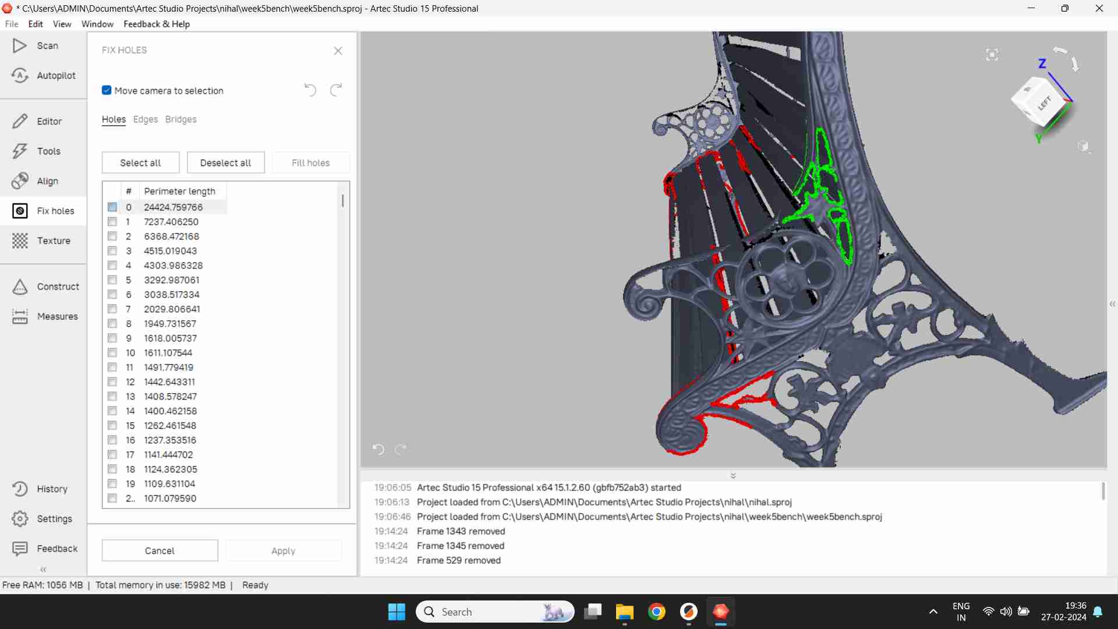This screenshot has height=629, width=1118.
Task: Click the log panel scrollbar thumb
Action: 1103,491
